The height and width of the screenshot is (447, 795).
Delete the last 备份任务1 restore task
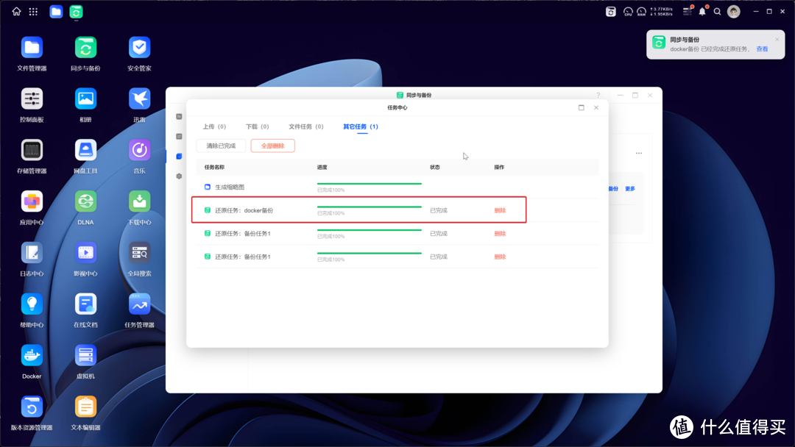(500, 257)
